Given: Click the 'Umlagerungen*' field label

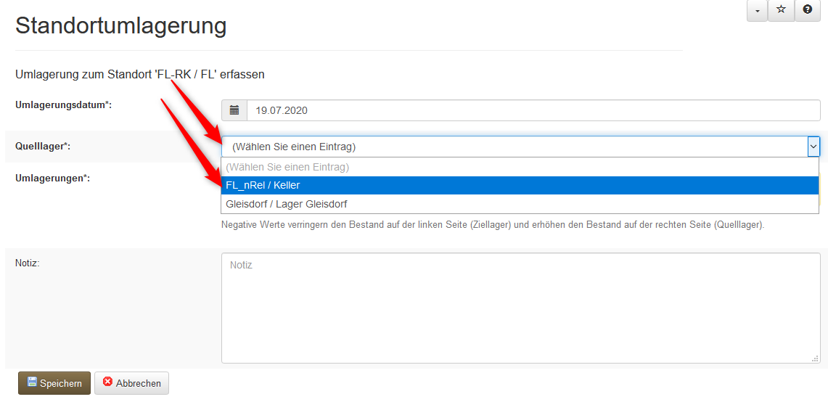Looking at the screenshot, I should click(52, 178).
